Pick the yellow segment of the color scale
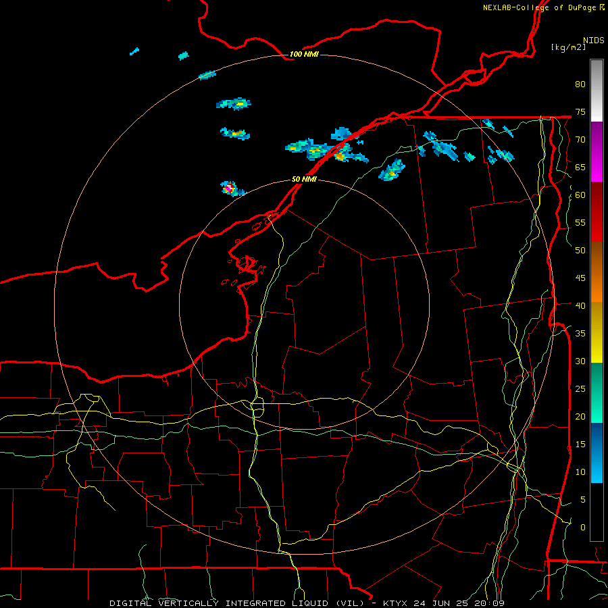This screenshot has height=608, width=608. click(x=597, y=332)
